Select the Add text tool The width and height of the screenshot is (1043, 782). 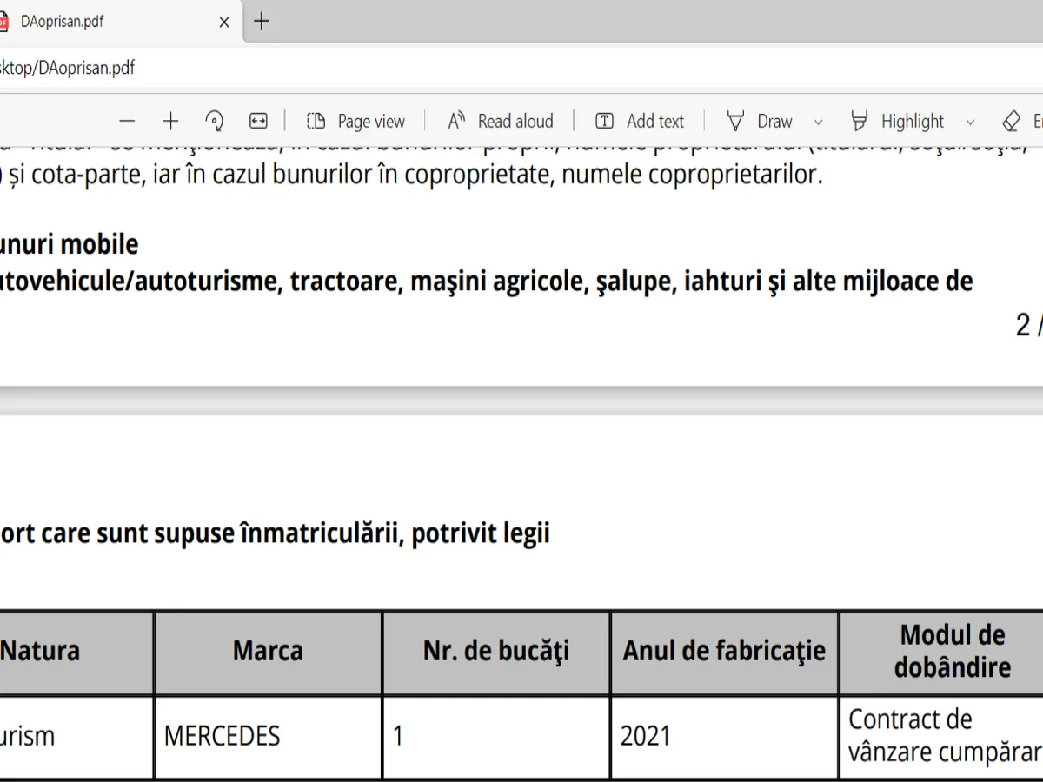pyautogui.click(x=640, y=122)
